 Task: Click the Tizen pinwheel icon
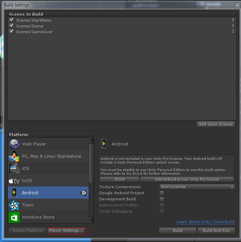(x=14, y=205)
